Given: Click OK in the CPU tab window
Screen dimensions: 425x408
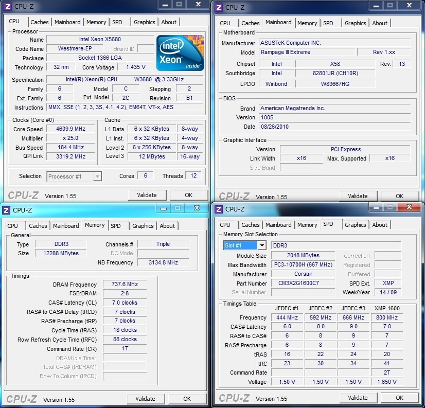Looking at the screenshot, I should click(189, 195).
